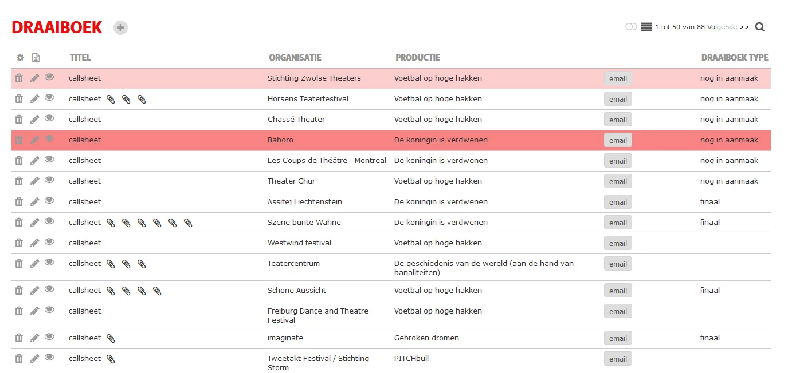View Horsens Teaterfestival callsheet eye icon
Viewport: 788px width, 373px height.
[49, 98]
